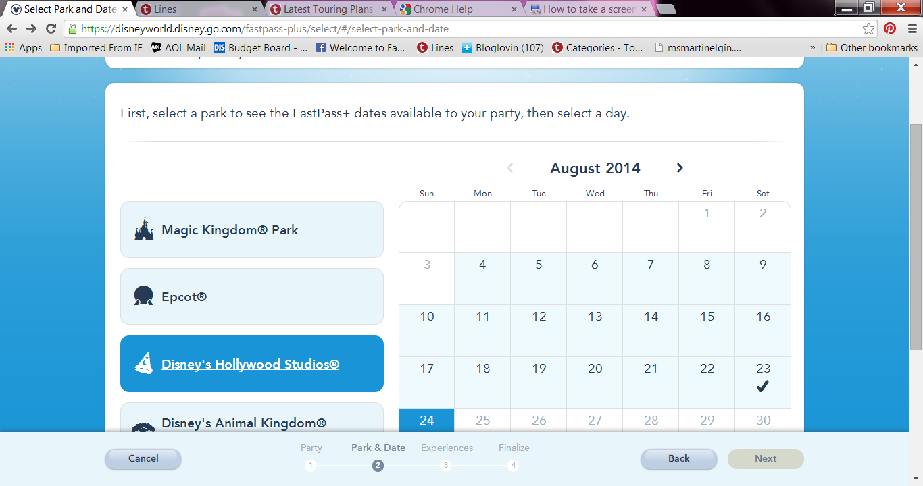
Task: Click the page vertical scrollbar
Action: (916, 236)
